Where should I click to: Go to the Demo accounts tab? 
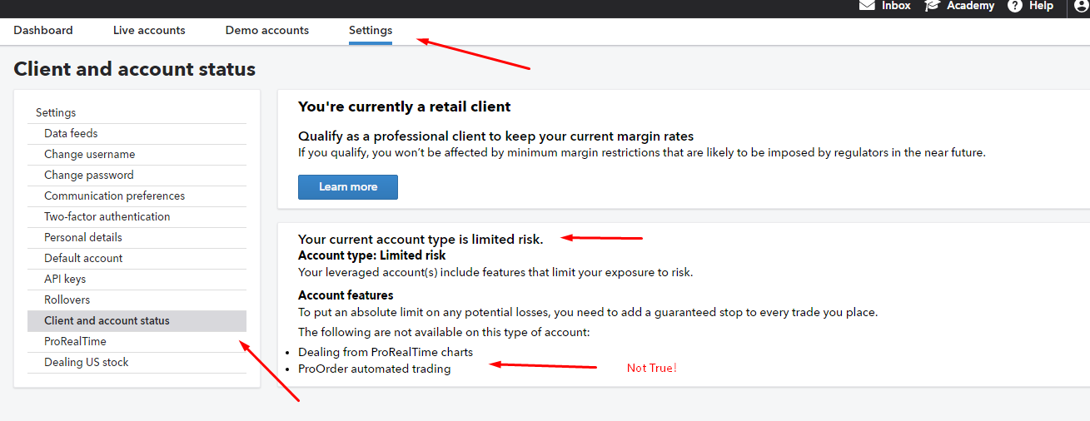point(267,30)
